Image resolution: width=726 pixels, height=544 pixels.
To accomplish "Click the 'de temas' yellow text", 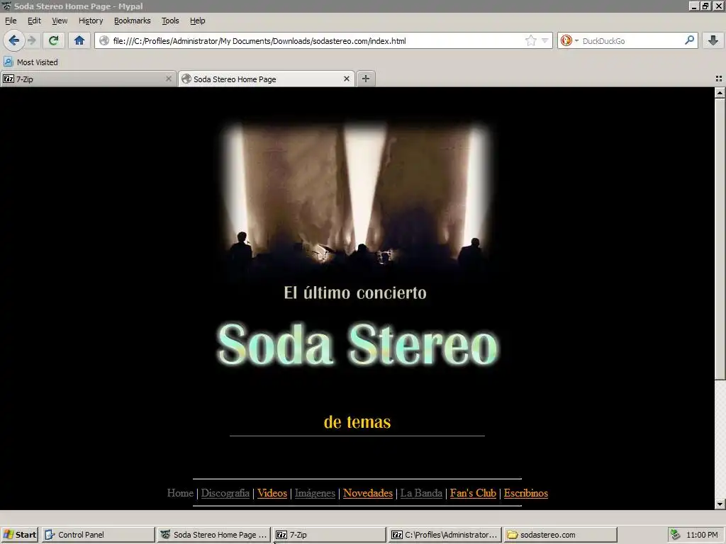I will point(357,422).
